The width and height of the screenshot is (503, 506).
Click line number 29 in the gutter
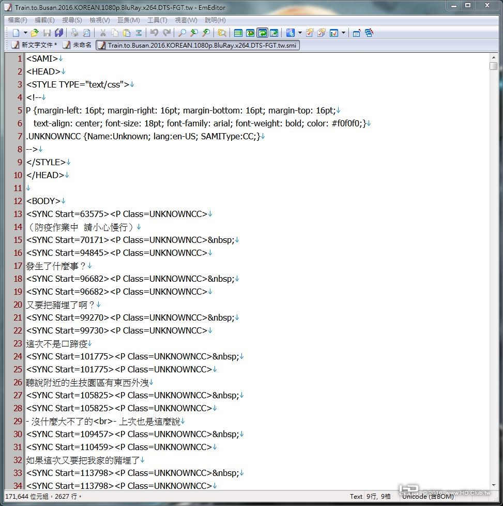click(x=18, y=421)
